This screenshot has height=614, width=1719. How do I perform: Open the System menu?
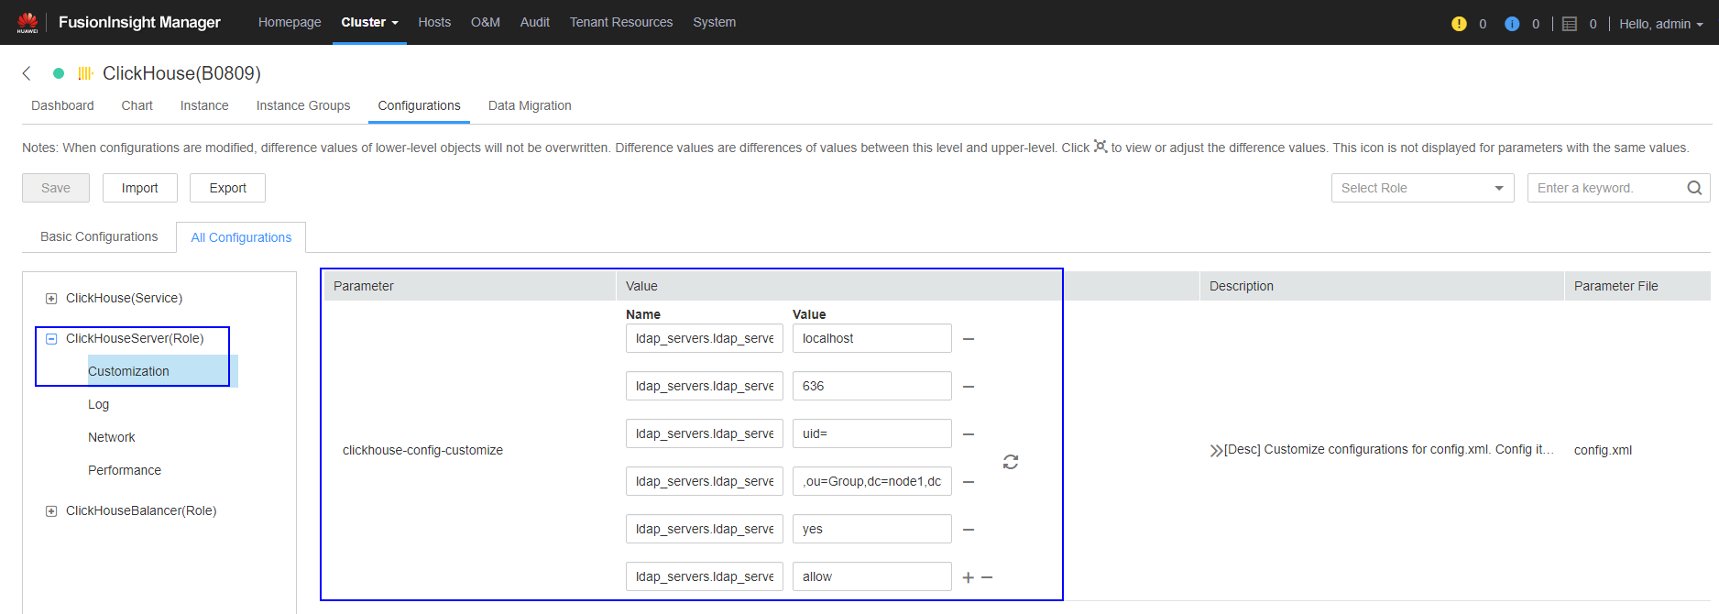click(x=715, y=22)
